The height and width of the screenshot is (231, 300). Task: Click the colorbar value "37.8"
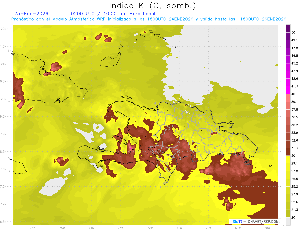(x=295, y=109)
